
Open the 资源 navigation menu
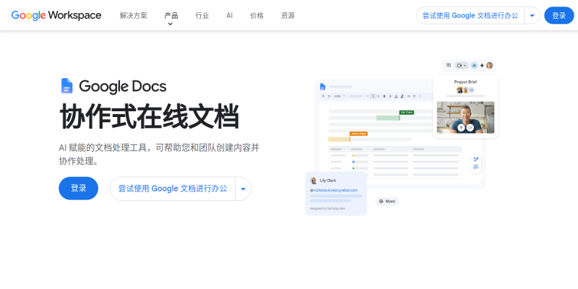point(288,15)
